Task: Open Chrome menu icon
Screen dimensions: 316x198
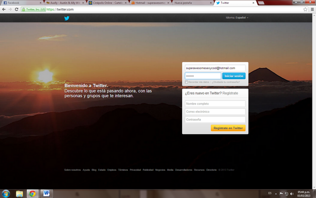Action: click(x=312, y=9)
